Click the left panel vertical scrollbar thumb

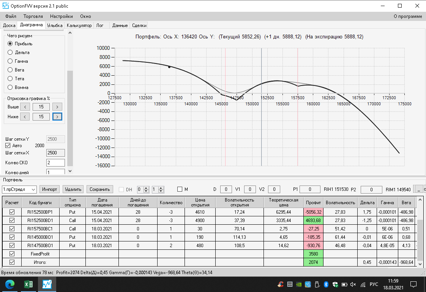(70, 118)
